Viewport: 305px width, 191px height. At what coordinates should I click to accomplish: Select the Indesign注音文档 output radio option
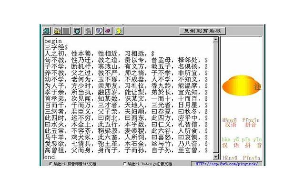tap(124, 164)
